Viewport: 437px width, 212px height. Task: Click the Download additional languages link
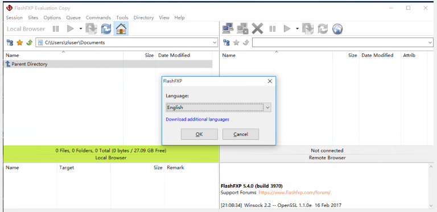point(197,119)
